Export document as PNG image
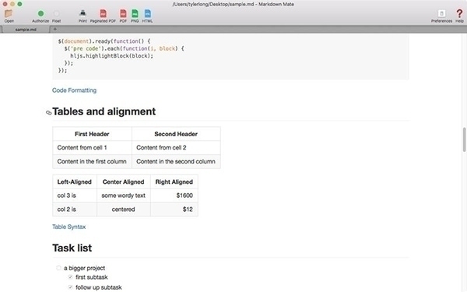Image resolution: width=467 pixels, height=292 pixels. tap(135, 13)
